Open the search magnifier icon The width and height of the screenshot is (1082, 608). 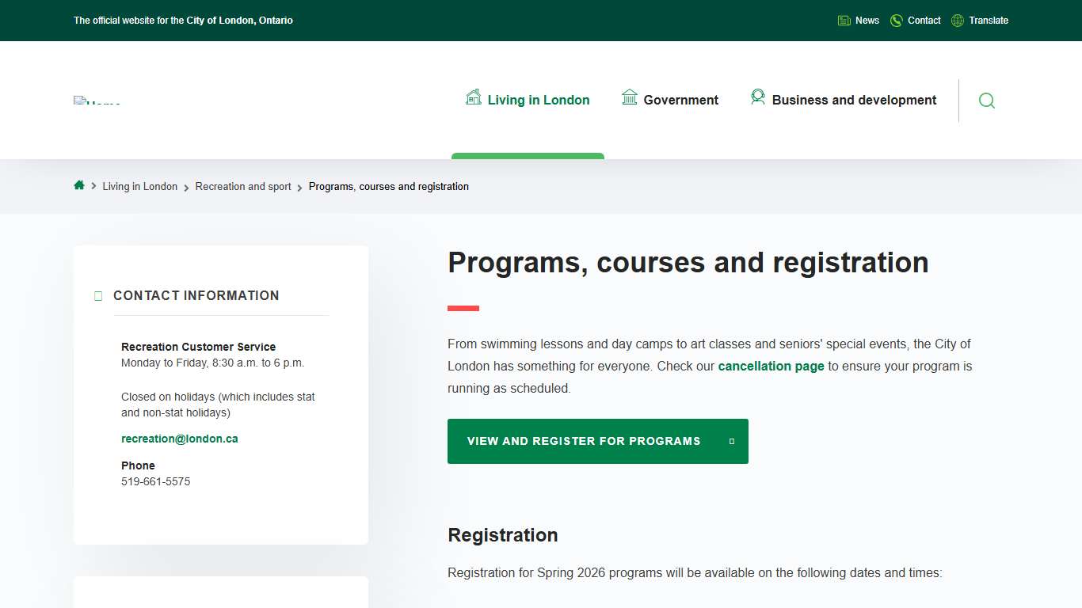point(986,101)
